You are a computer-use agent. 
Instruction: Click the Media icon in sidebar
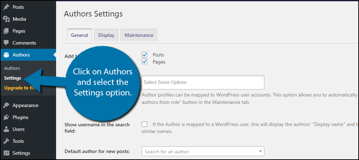tap(6, 19)
